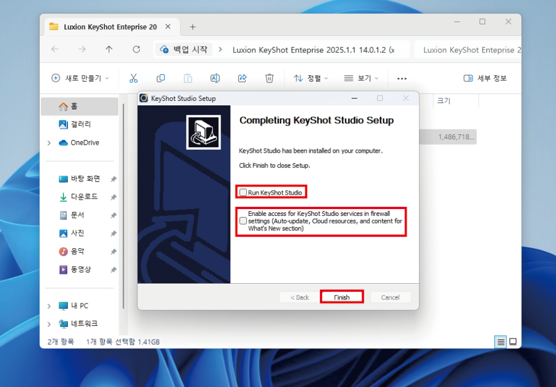Click the pin icon next to 문서
The width and height of the screenshot is (556, 387).
tap(113, 215)
